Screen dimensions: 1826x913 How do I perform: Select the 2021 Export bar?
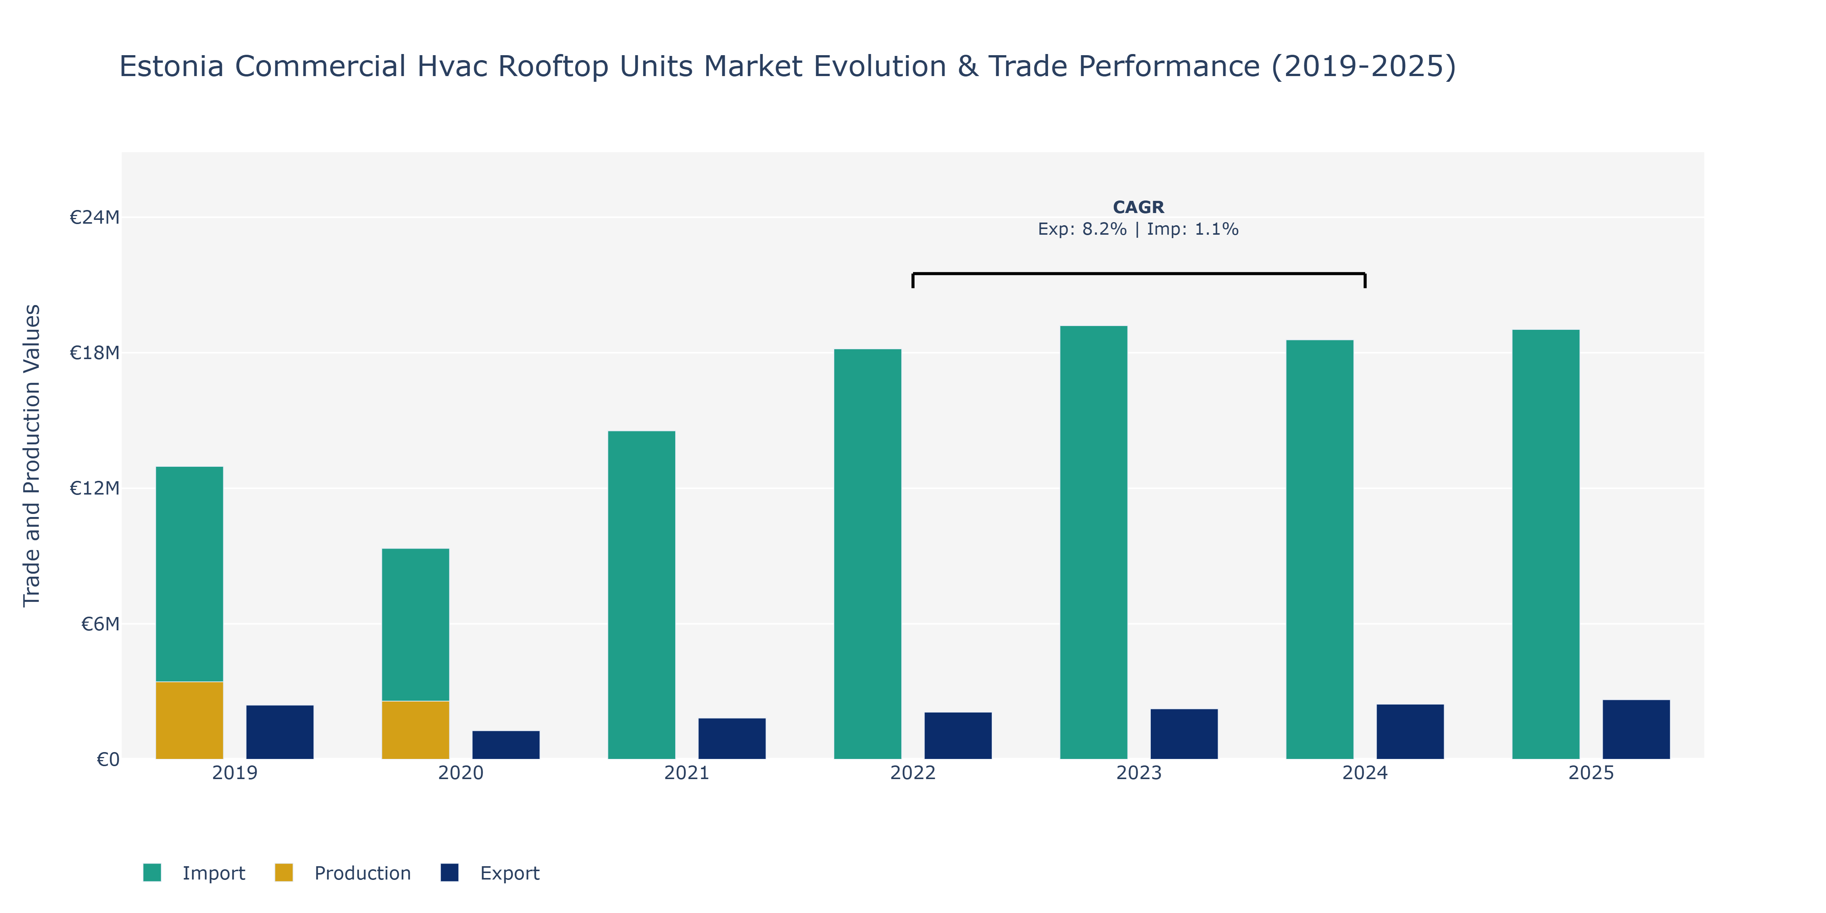pos(732,739)
